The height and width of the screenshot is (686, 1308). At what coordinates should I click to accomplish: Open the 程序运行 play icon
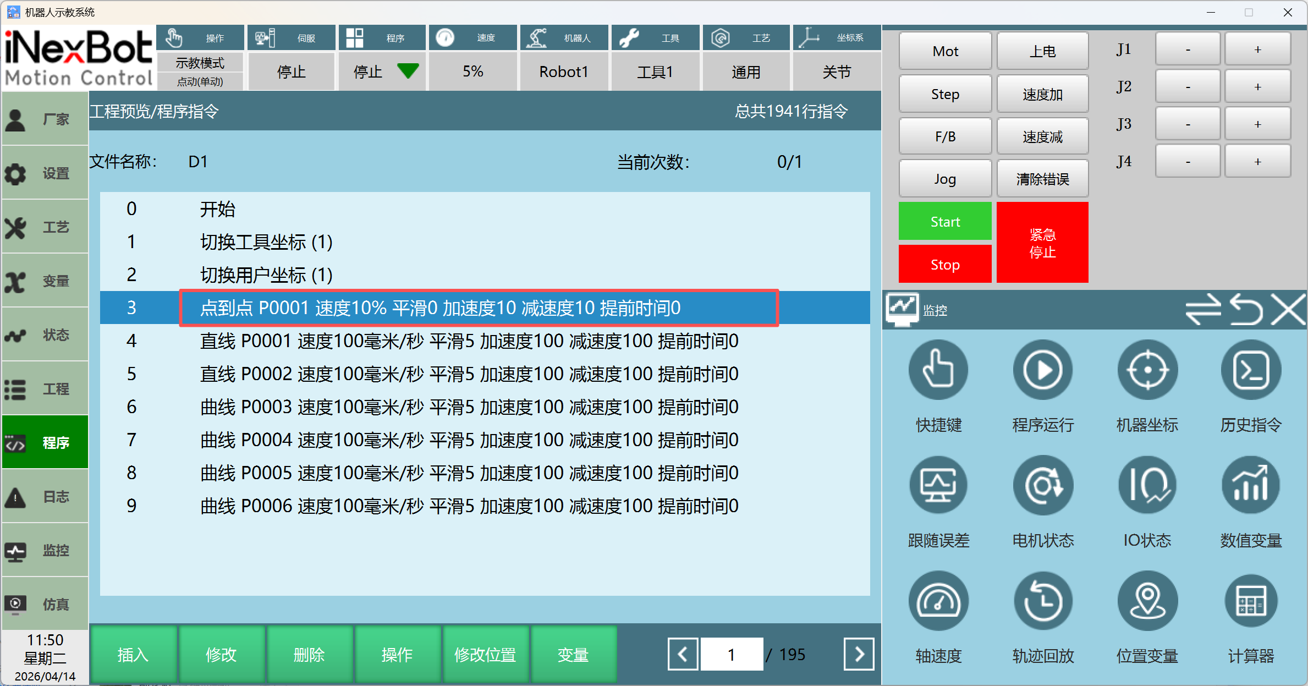click(x=1042, y=370)
